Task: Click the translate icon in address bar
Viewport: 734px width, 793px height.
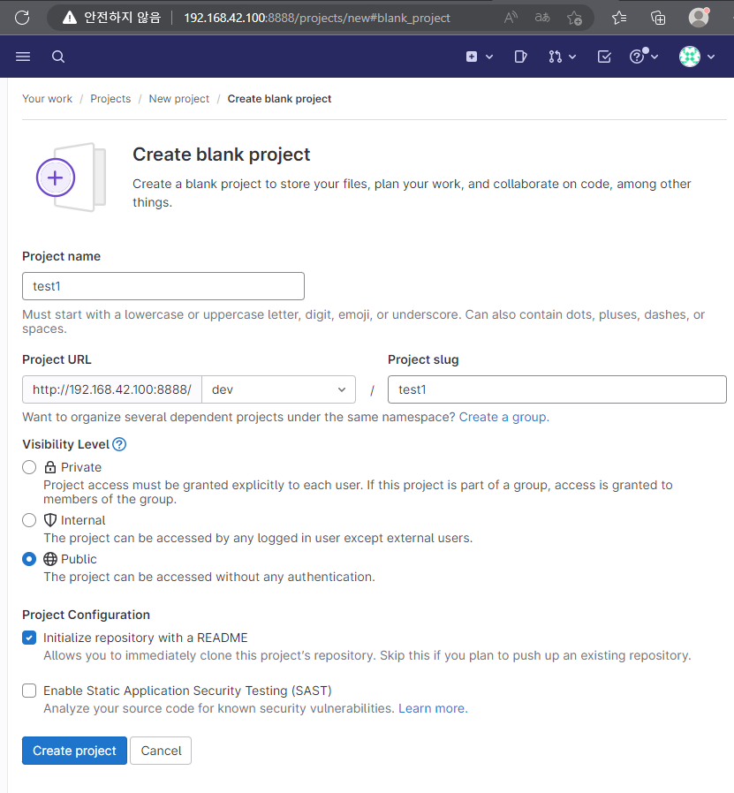Action: coord(542,18)
